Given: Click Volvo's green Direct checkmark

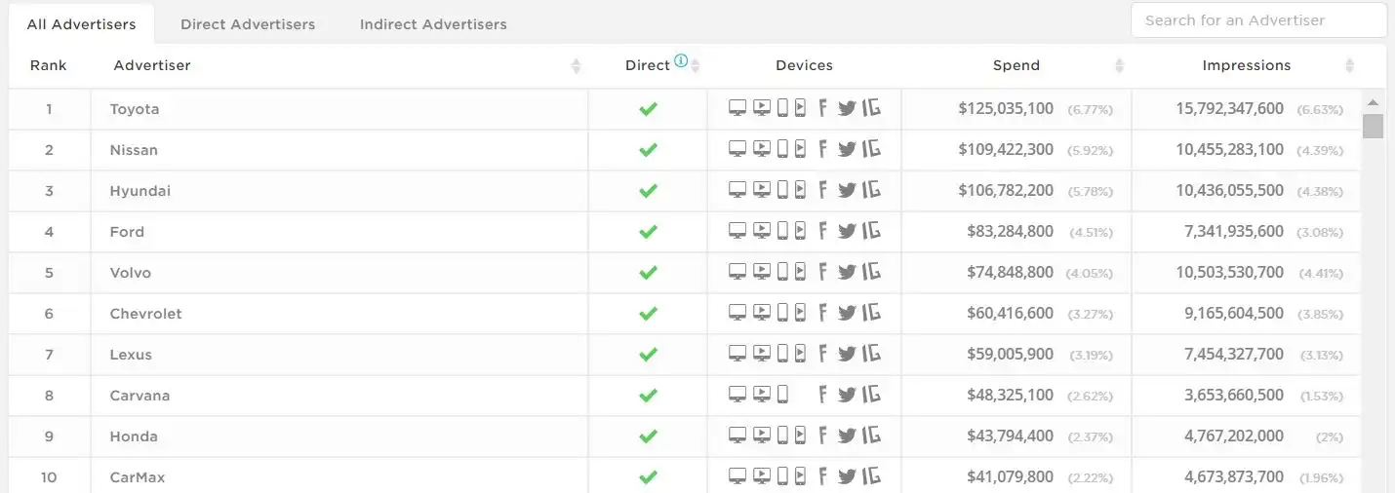Looking at the screenshot, I should (x=648, y=273).
